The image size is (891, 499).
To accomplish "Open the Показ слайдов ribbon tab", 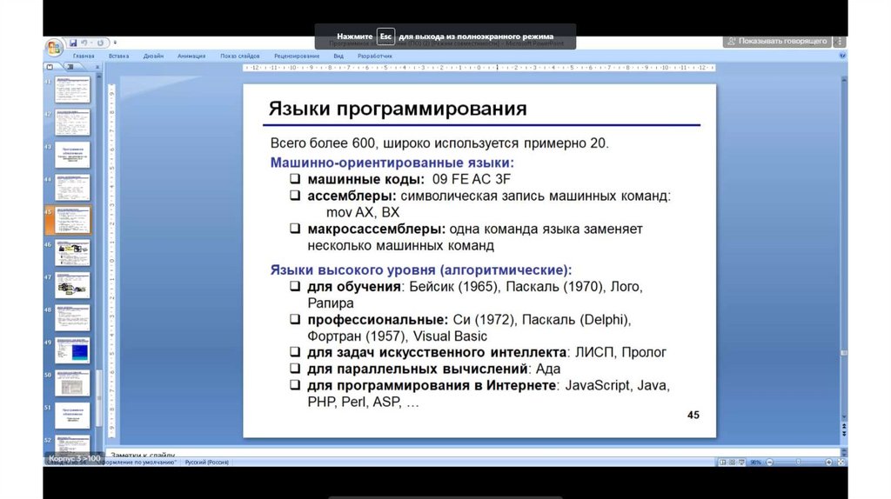I will coord(240,57).
